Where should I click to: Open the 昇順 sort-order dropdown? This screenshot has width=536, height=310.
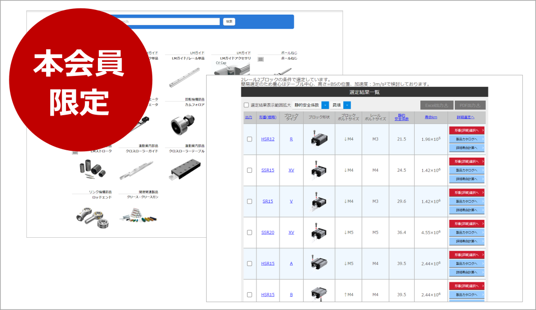click(347, 105)
